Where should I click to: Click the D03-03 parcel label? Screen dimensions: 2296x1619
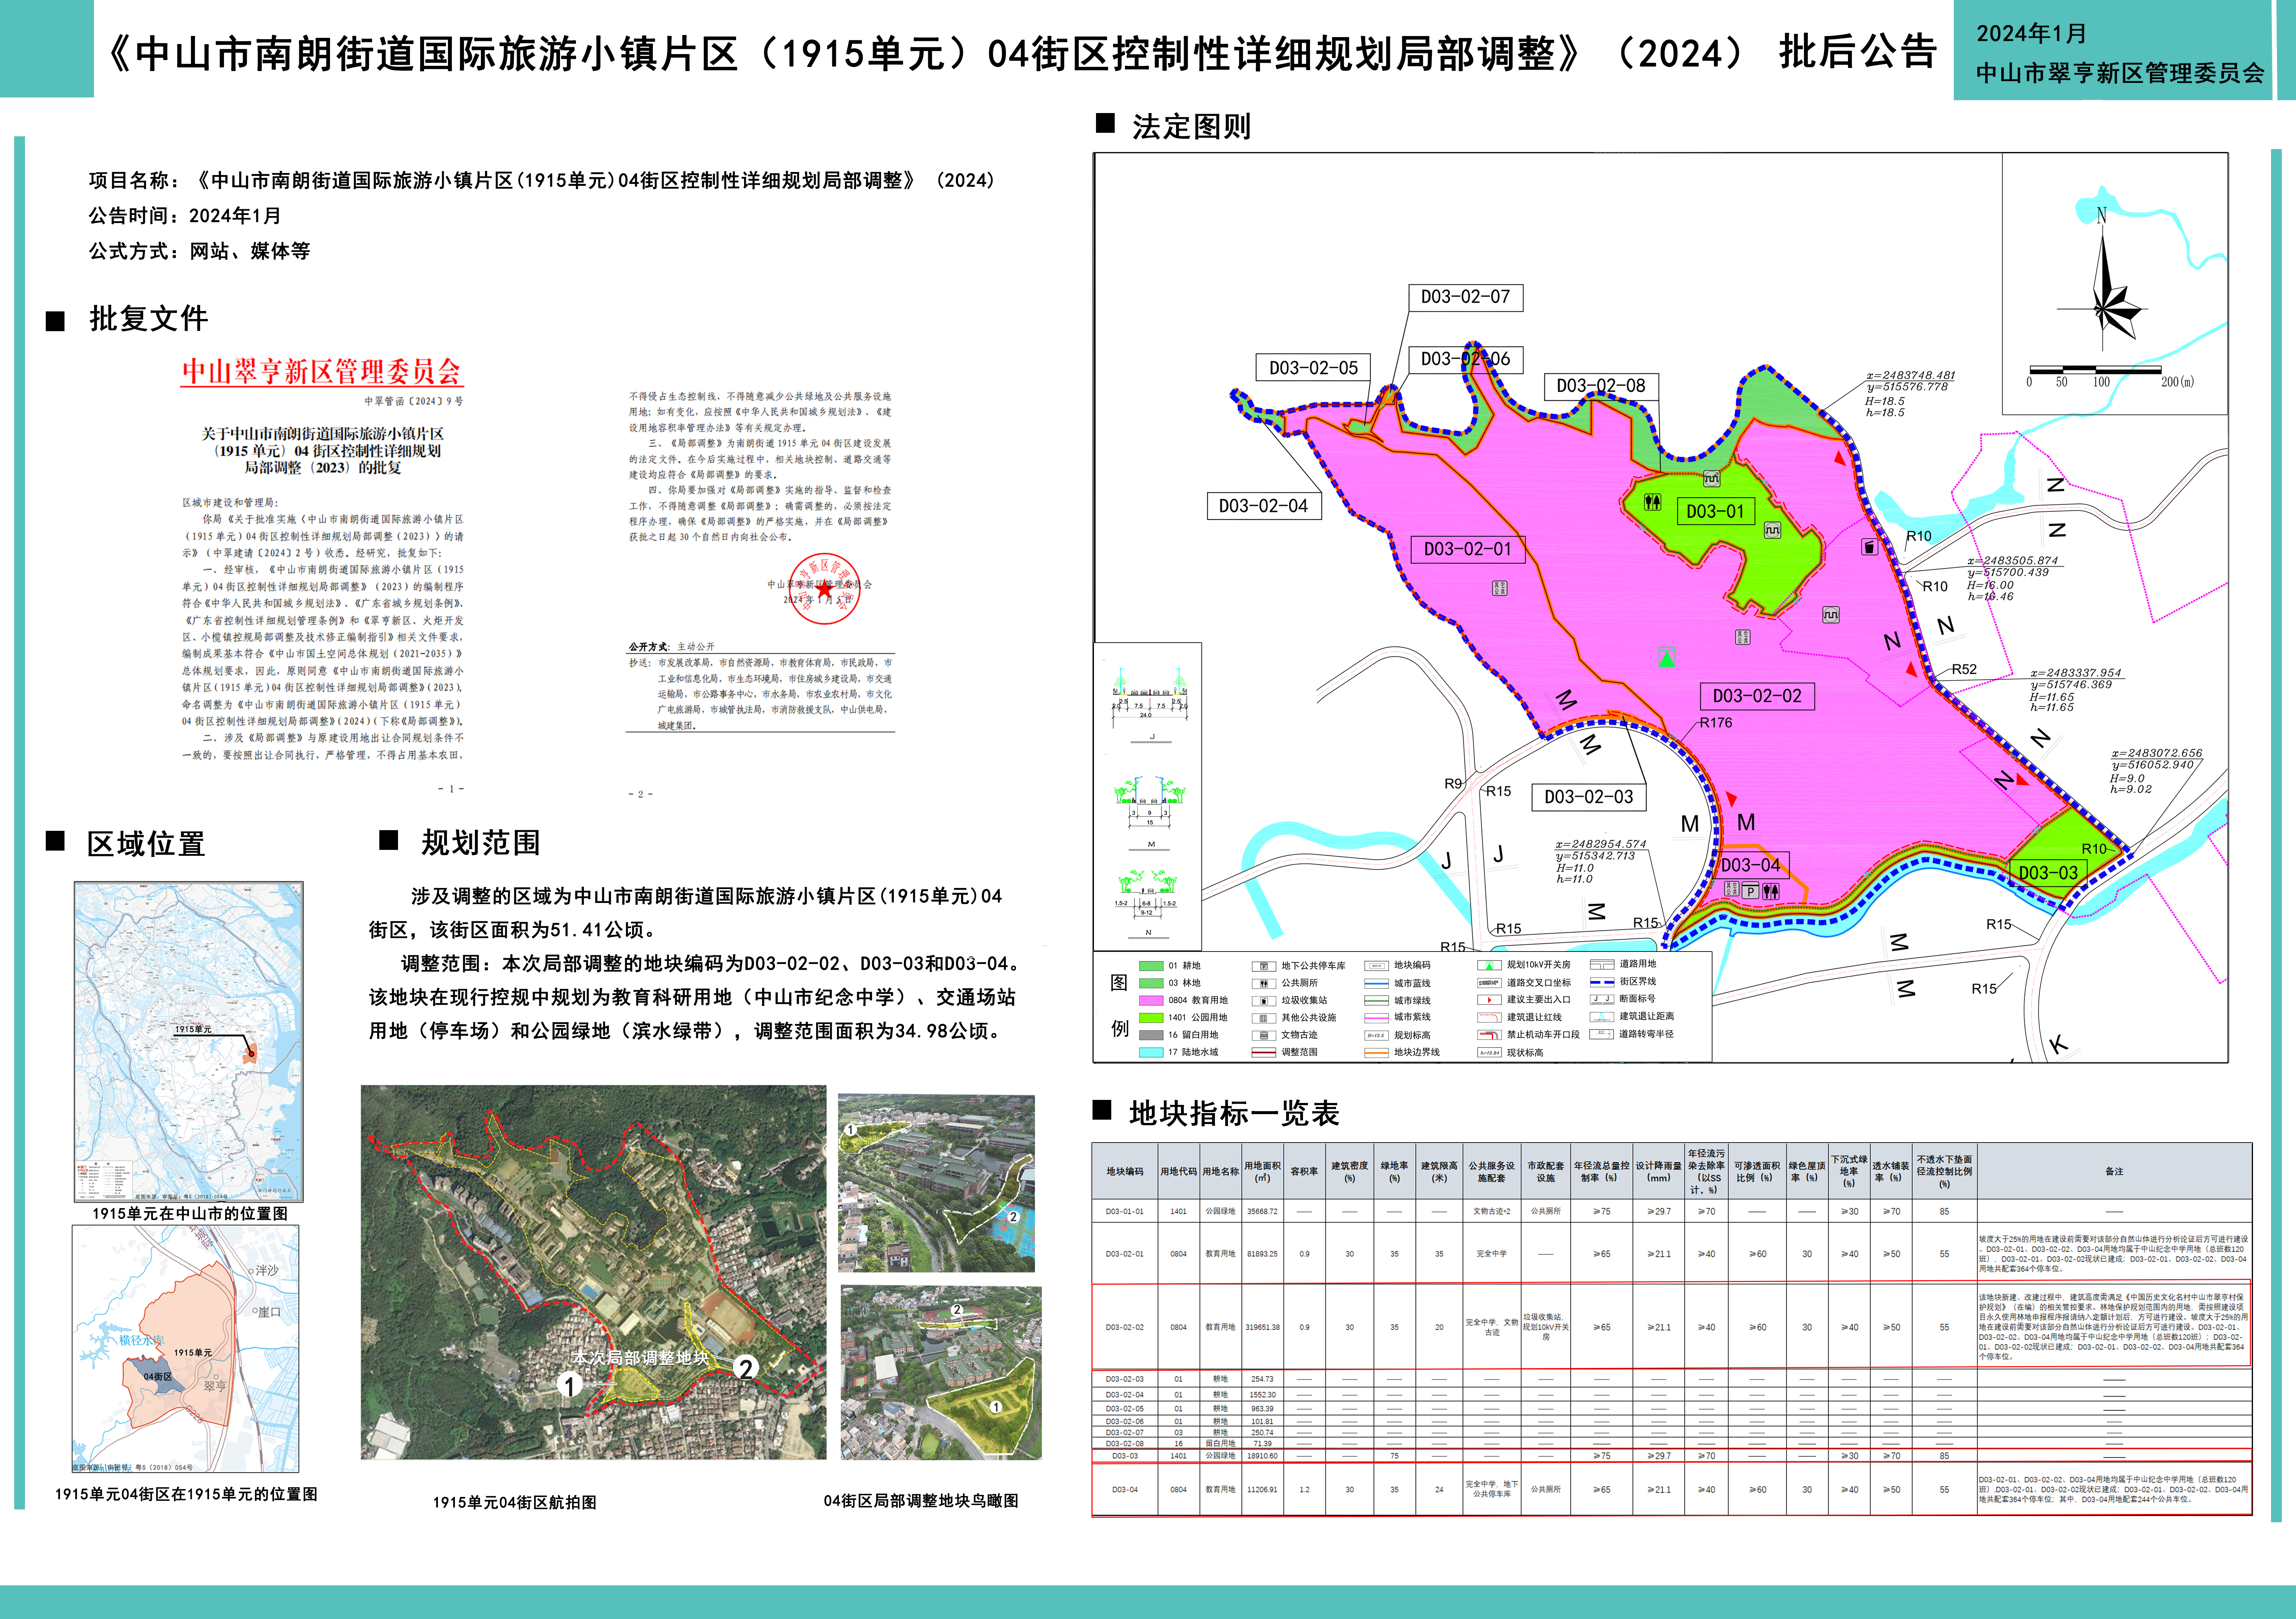pos(2048,873)
